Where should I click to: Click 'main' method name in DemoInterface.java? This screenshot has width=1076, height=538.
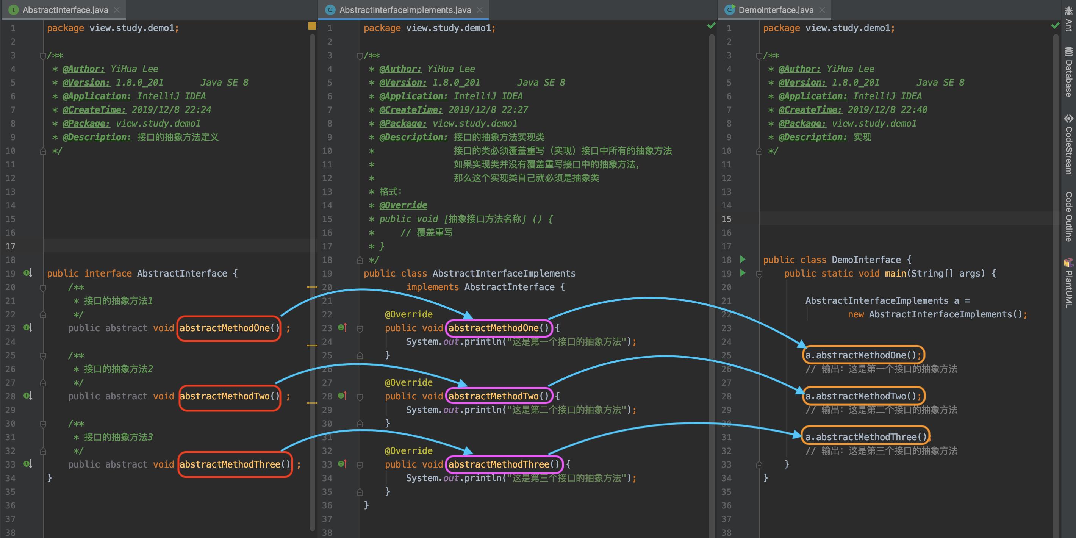pyautogui.click(x=895, y=273)
